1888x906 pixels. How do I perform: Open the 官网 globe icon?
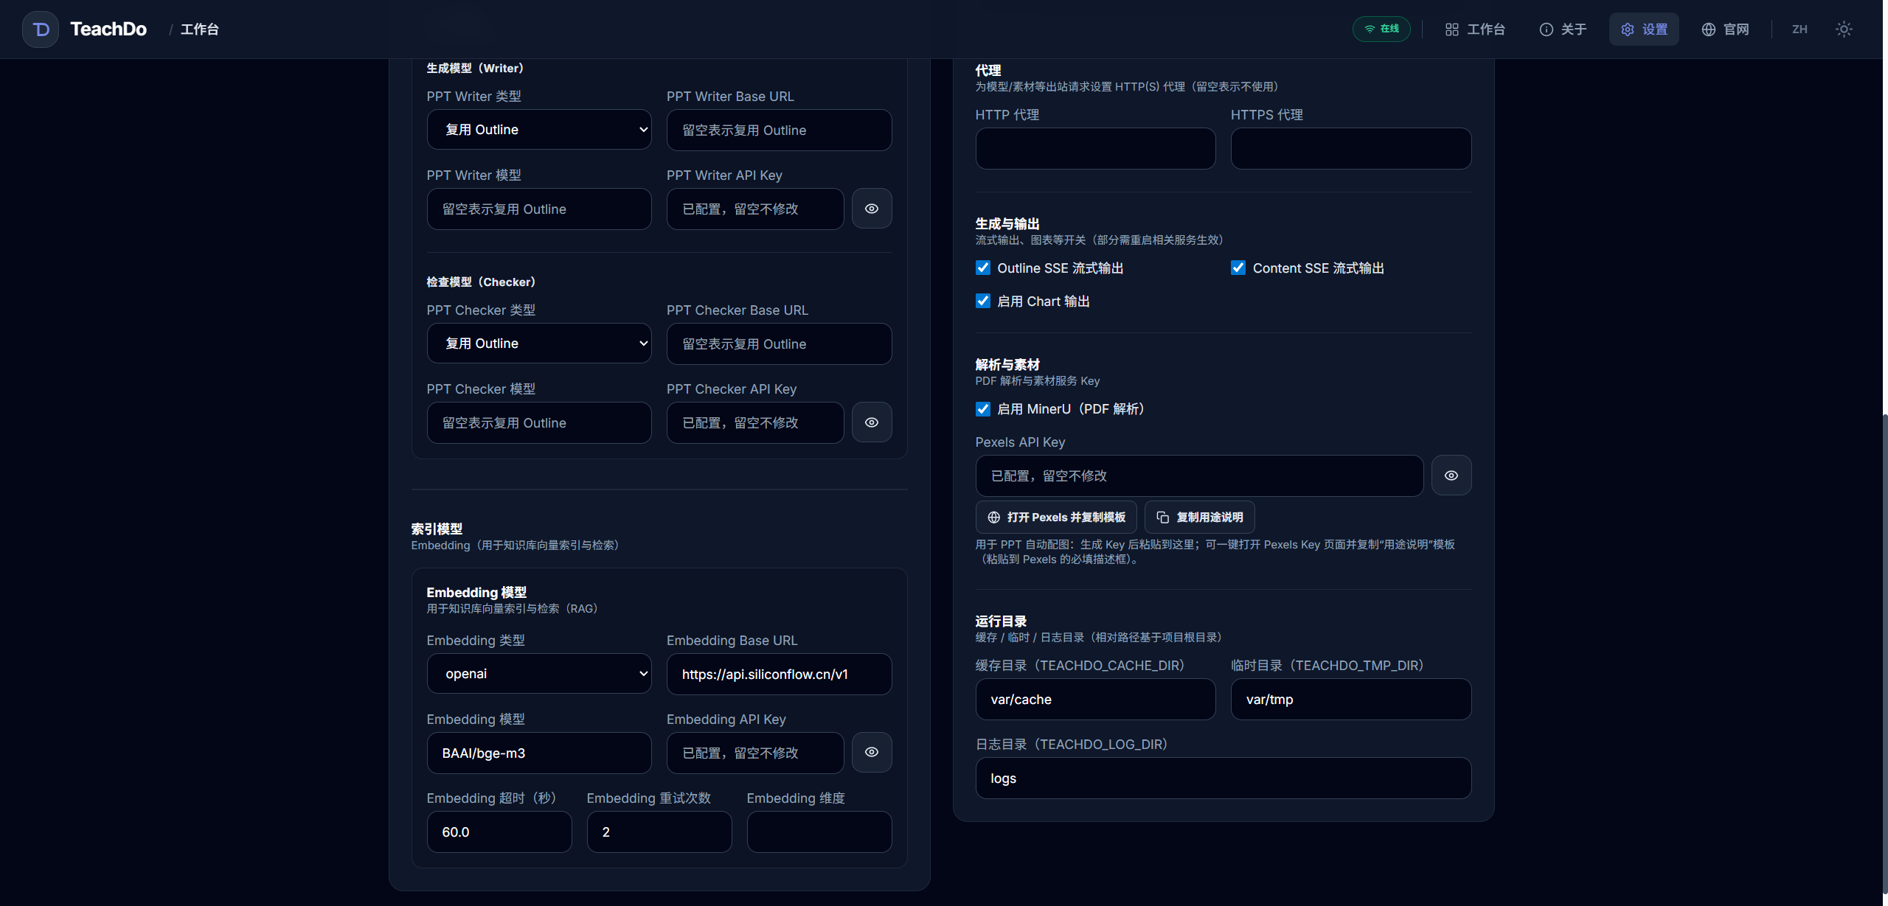[x=1708, y=29]
